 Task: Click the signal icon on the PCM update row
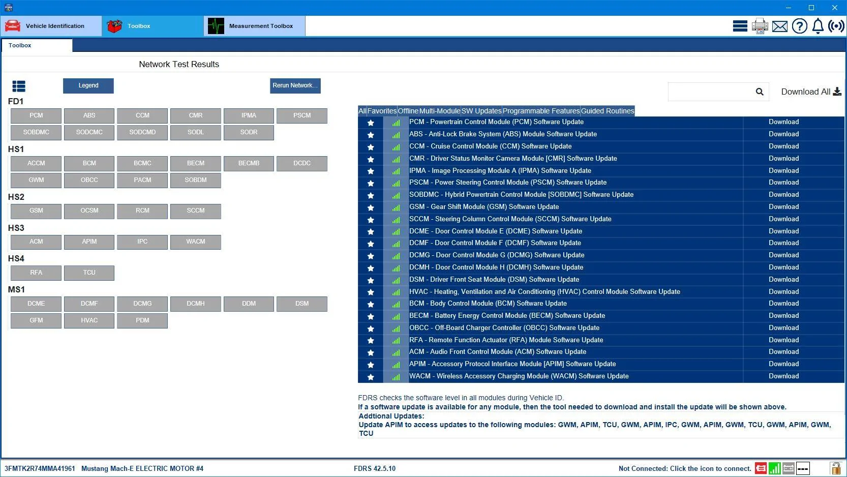pyautogui.click(x=396, y=123)
